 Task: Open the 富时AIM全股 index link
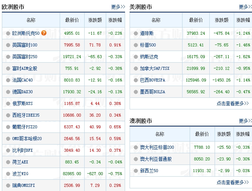(25, 68)
